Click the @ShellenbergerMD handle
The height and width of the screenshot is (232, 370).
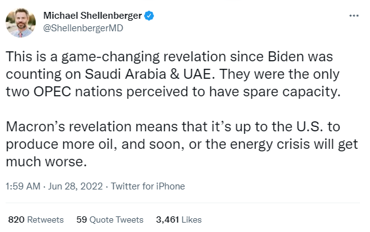click(x=83, y=28)
